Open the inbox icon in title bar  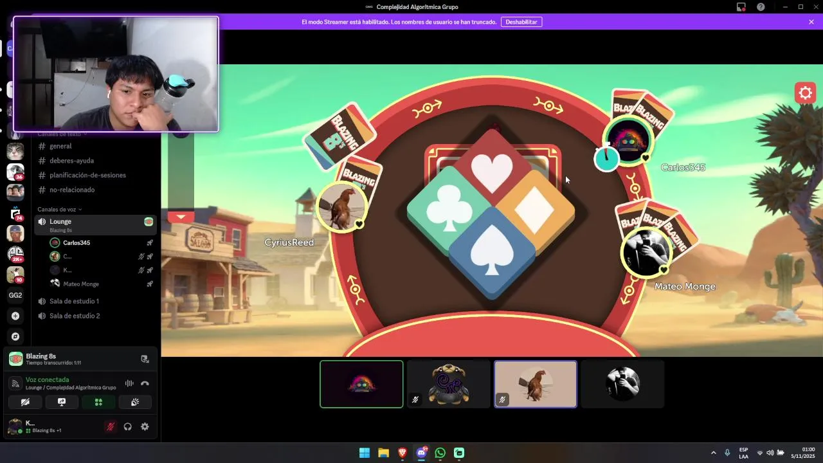coord(741,7)
